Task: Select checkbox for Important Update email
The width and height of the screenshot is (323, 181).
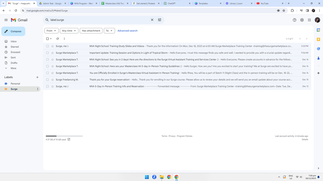Action: click(x=48, y=53)
